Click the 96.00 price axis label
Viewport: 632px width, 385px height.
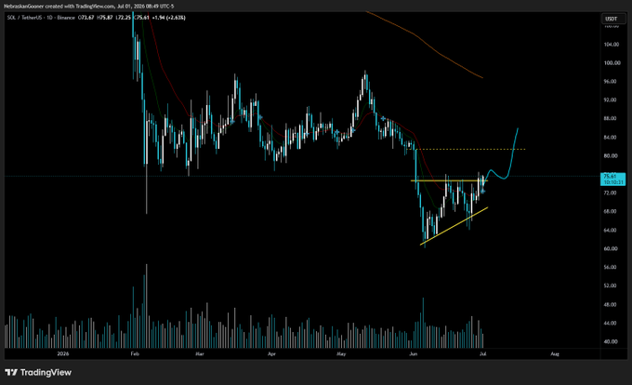click(x=611, y=82)
